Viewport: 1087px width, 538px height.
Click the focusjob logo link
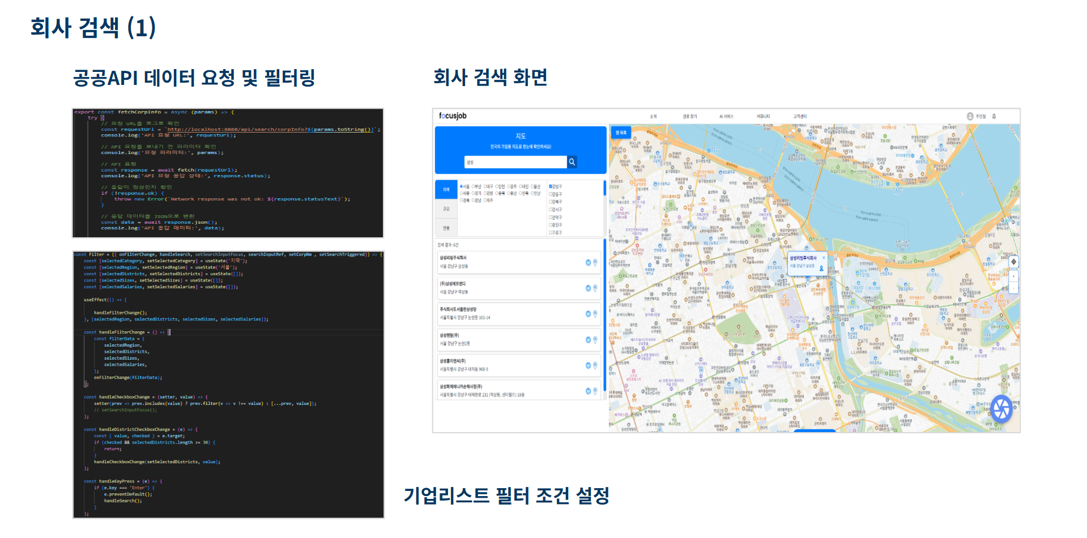(x=453, y=116)
